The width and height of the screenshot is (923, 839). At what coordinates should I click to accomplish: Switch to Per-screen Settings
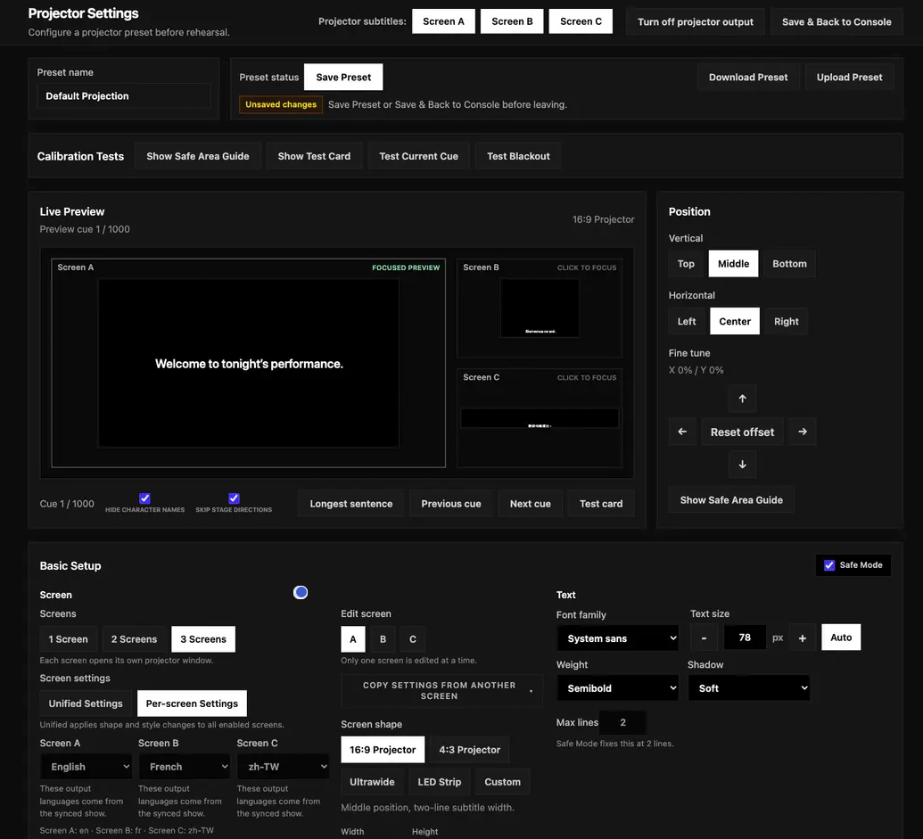192,703
